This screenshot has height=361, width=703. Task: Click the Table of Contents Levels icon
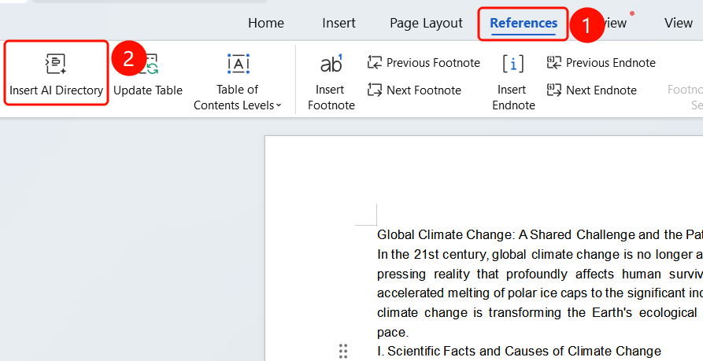click(x=238, y=64)
